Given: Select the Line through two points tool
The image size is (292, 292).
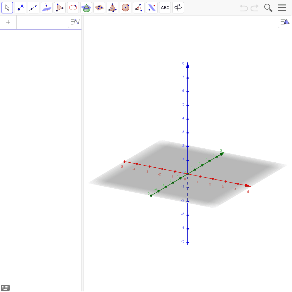Looking at the screenshot, I should pos(34,8).
